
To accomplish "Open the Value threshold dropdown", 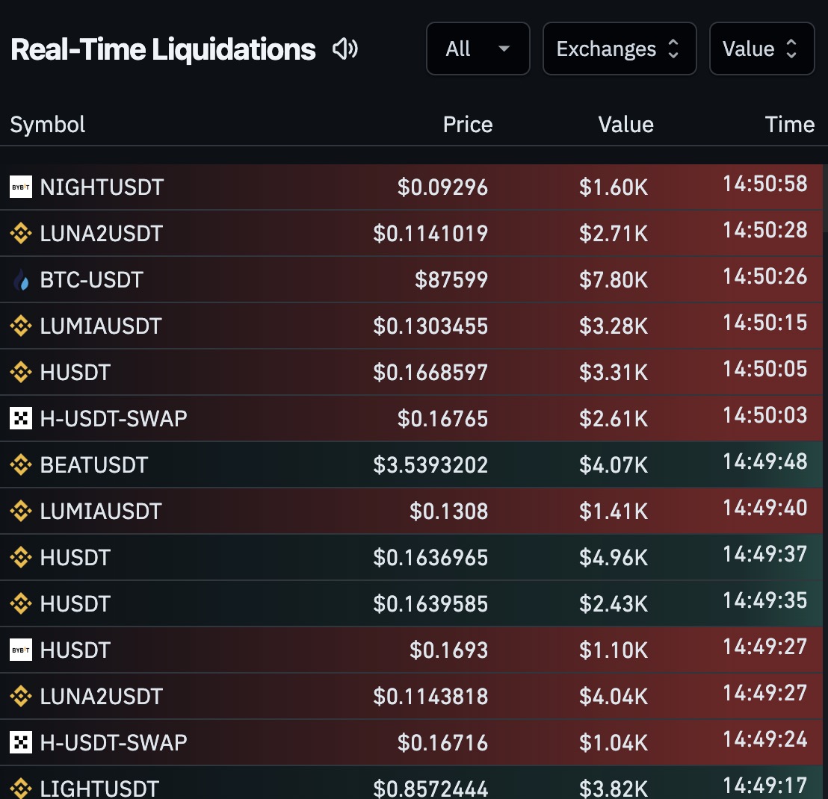I will (761, 49).
